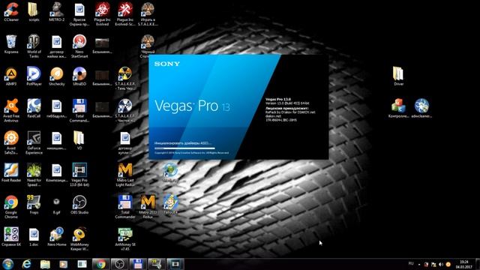Select the AIMP3 player shortcut

[x=11, y=76]
